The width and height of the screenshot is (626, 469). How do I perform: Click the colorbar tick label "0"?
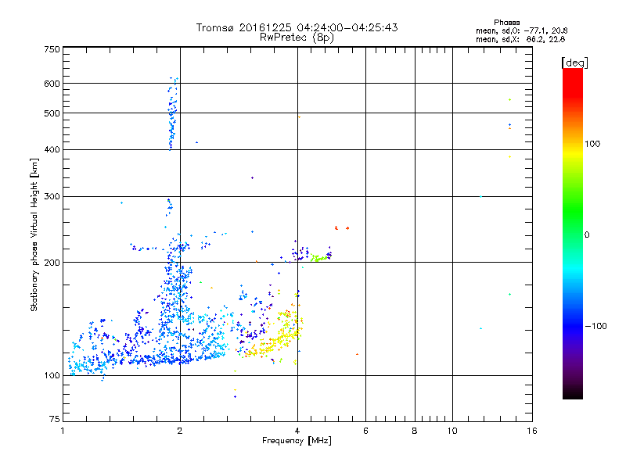586,234
